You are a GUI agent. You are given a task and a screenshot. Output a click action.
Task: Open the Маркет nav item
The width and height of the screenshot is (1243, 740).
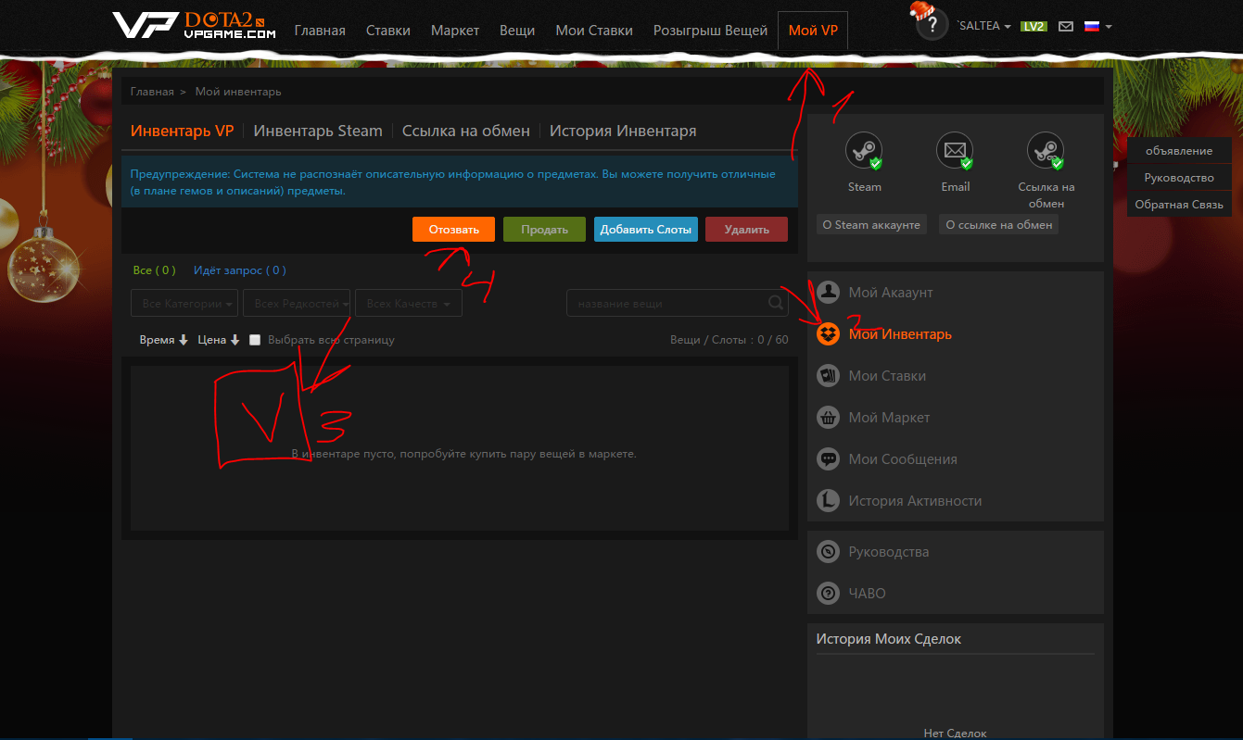coord(455,31)
